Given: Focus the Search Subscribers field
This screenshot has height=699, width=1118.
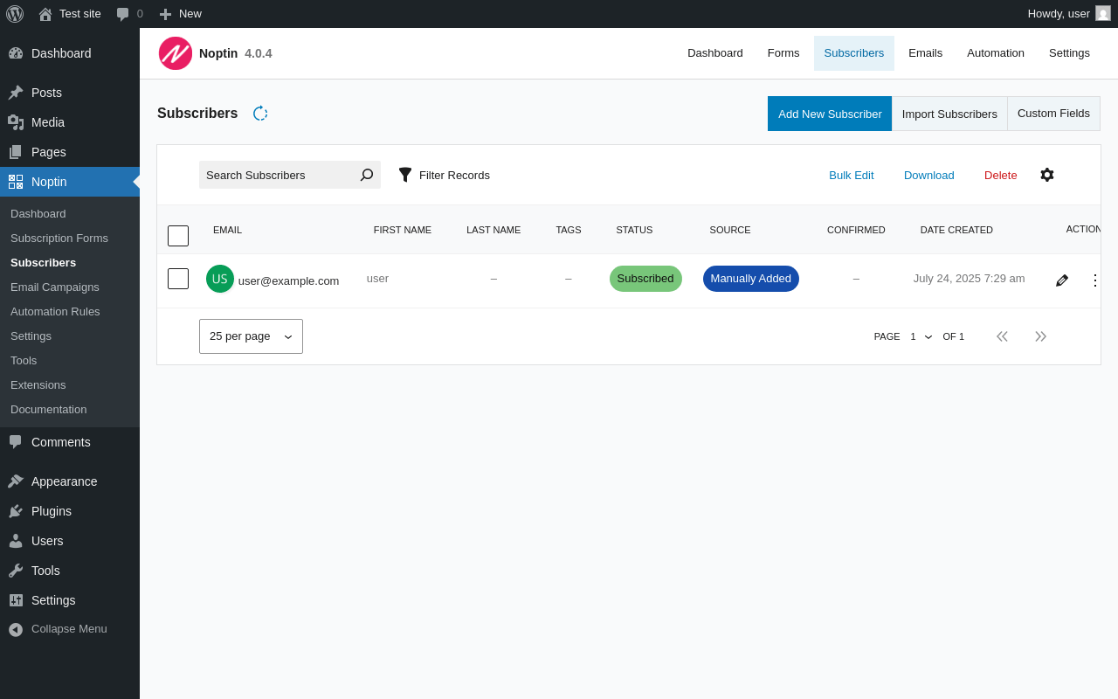Looking at the screenshot, I should click(278, 175).
